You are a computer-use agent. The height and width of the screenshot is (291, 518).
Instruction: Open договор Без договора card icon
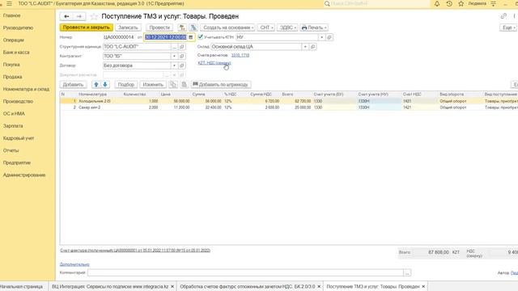click(x=181, y=65)
